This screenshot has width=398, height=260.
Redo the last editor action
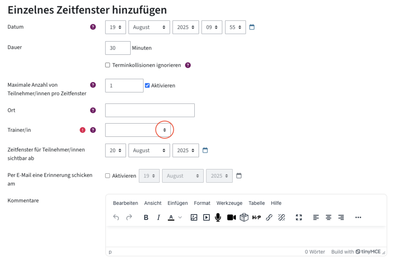129,217
